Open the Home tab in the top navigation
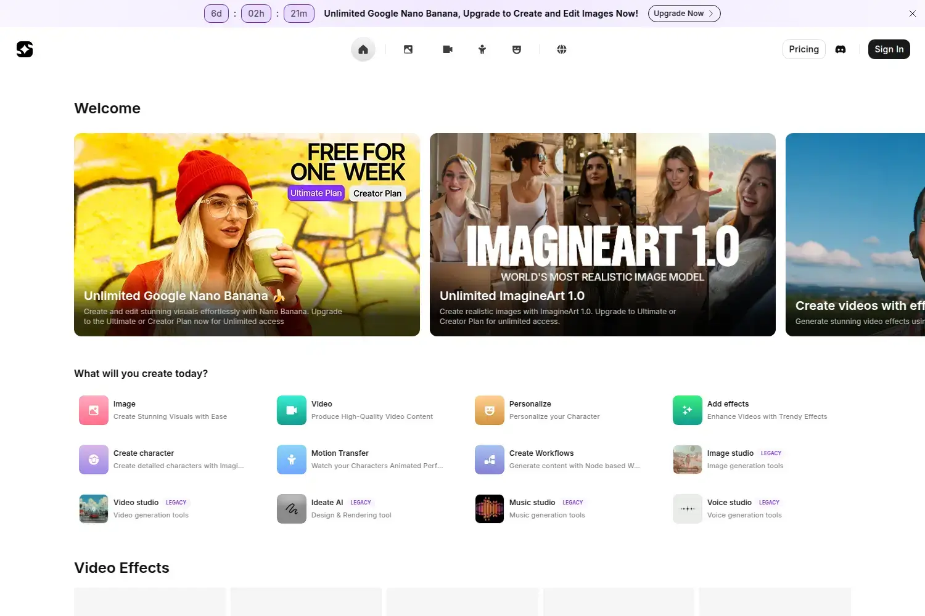 363,49
